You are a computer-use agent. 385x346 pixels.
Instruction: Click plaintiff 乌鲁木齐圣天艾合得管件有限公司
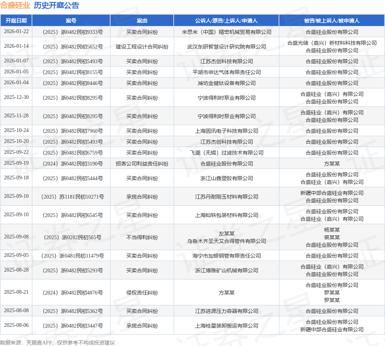point(226,241)
